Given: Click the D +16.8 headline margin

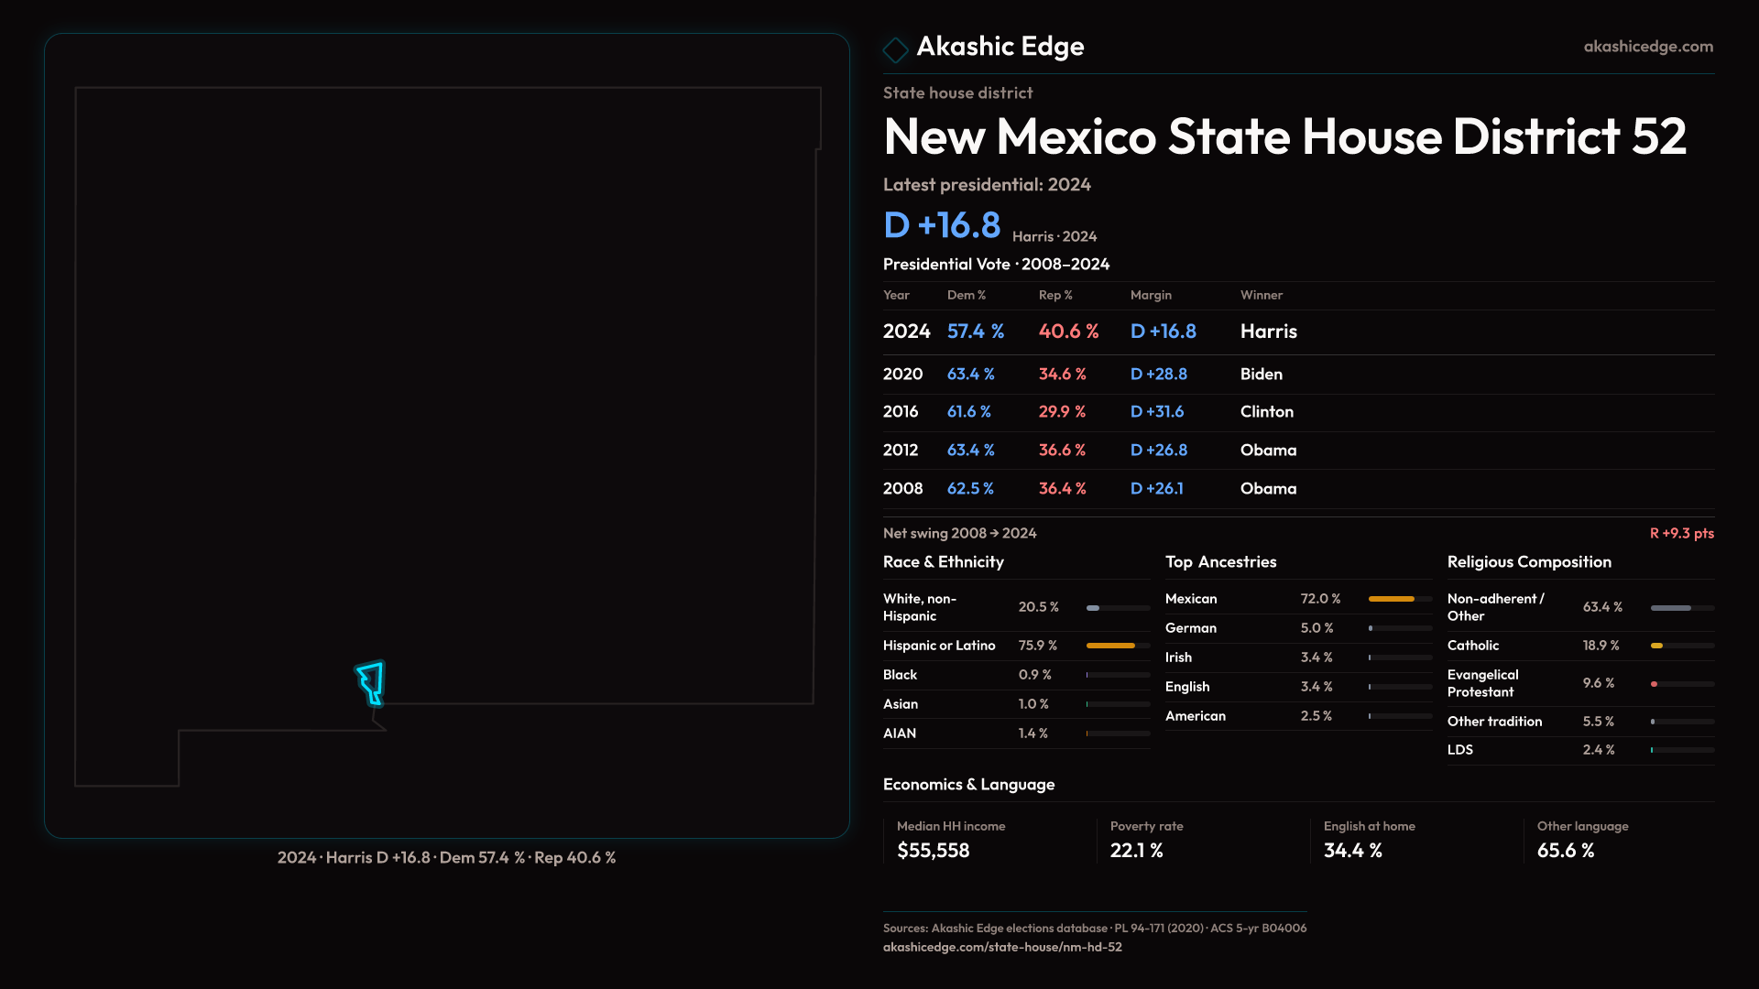Looking at the screenshot, I should 942,225.
